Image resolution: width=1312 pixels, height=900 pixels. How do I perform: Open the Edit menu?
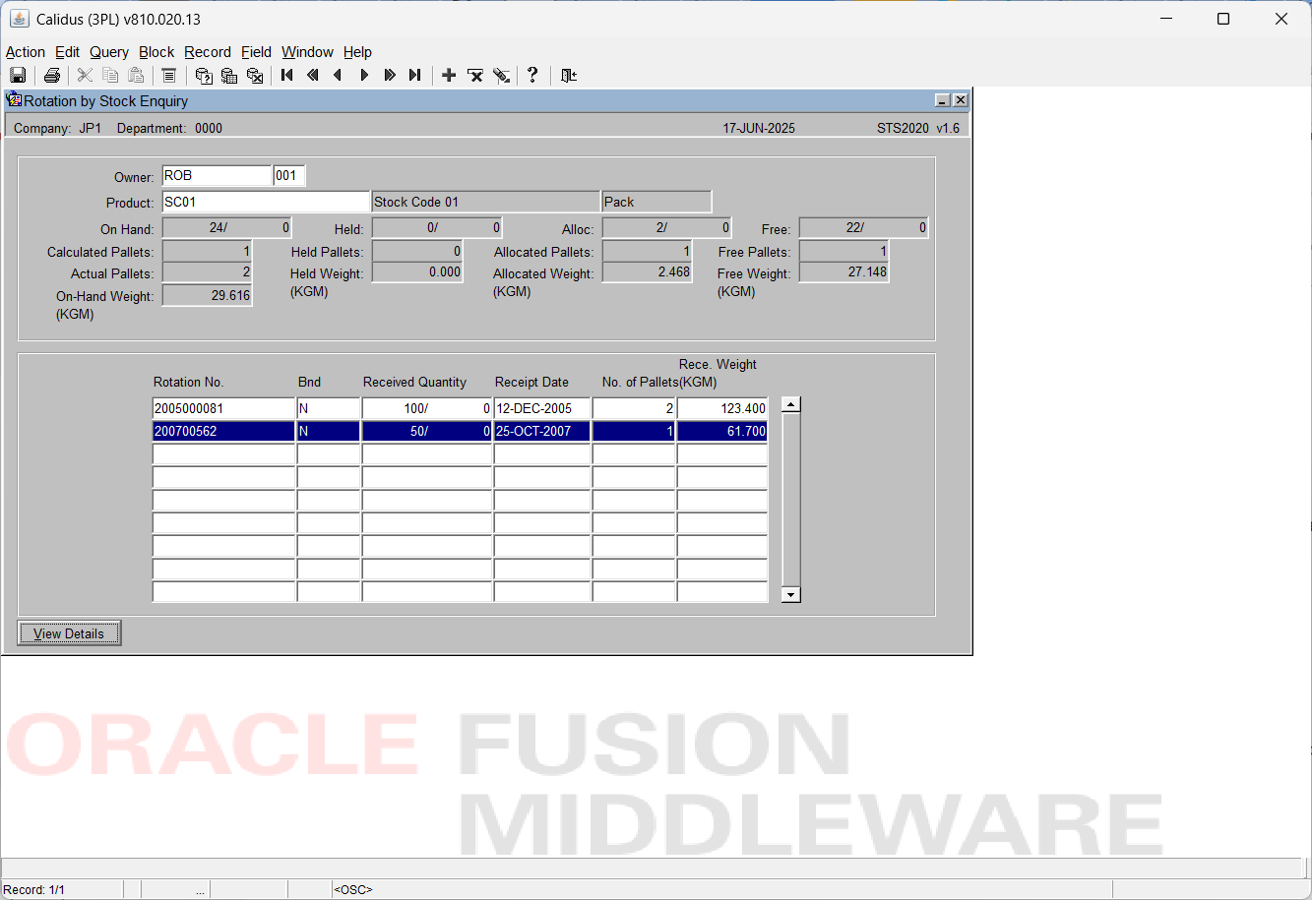click(x=67, y=52)
